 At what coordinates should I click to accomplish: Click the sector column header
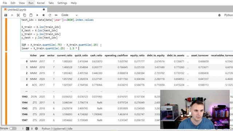(51, 55)
